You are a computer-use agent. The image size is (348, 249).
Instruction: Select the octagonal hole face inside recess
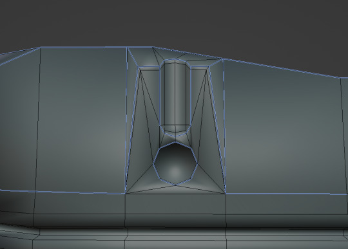coord(175,163)
